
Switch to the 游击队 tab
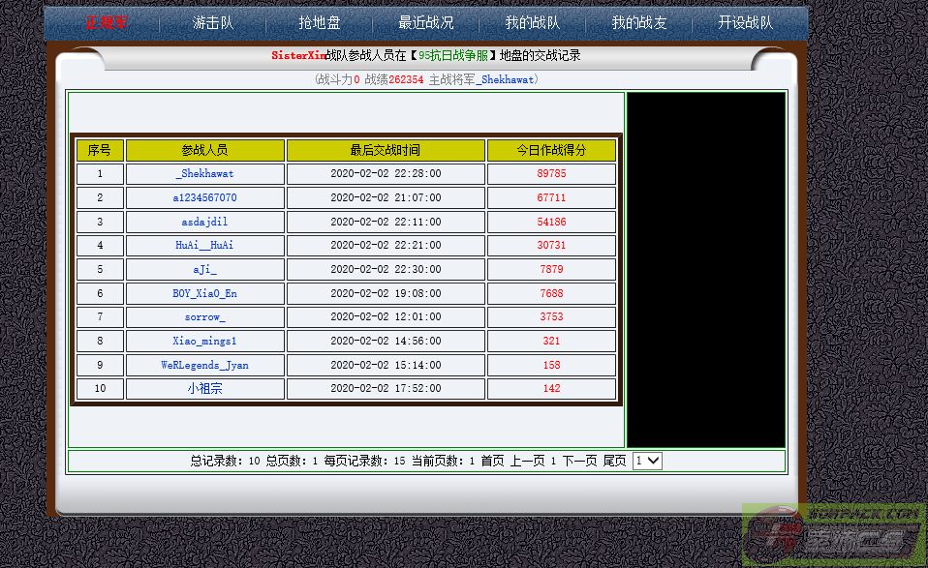[211, 22]
